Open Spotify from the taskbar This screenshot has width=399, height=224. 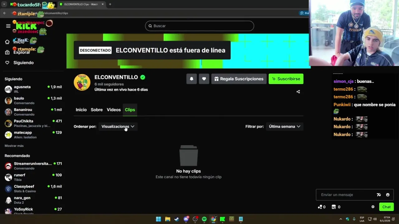[x=204, y=219]
